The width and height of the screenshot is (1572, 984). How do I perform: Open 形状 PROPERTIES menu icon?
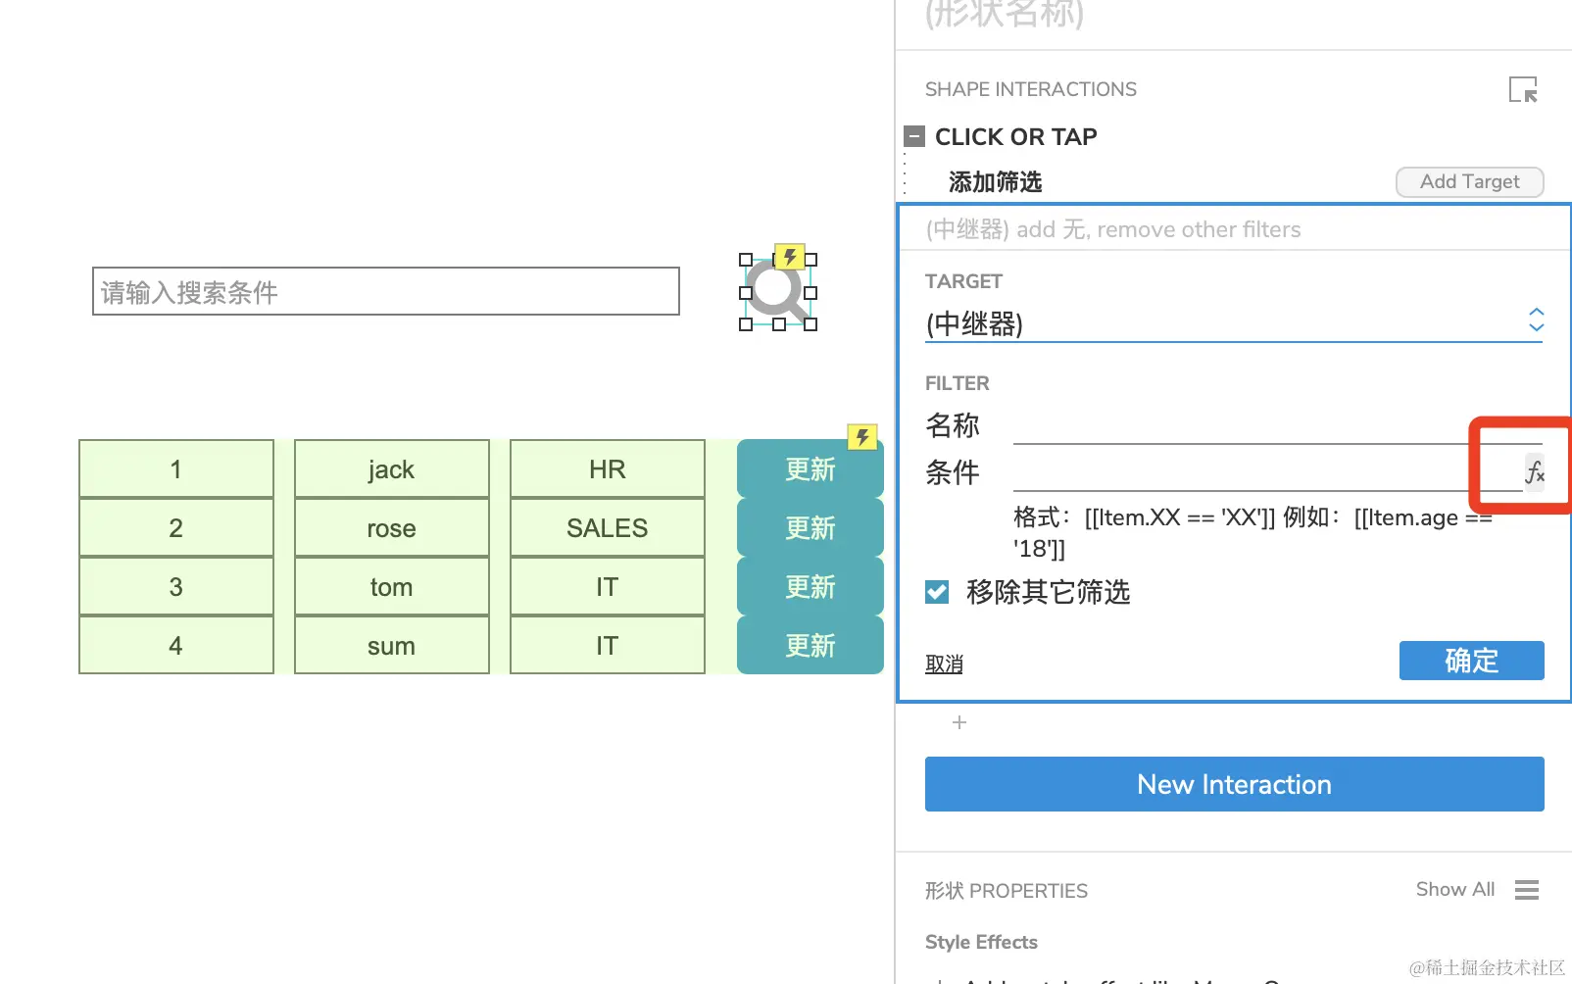coord(1527,890)
